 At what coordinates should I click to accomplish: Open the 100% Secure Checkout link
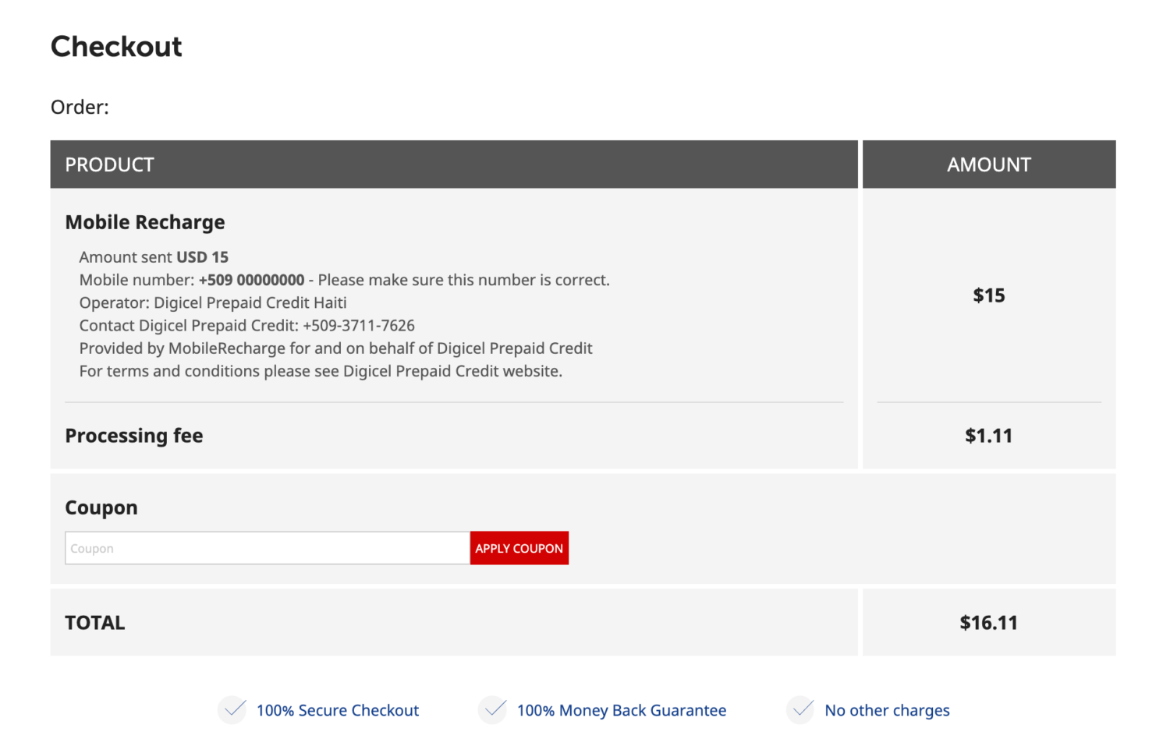[337, 710]
